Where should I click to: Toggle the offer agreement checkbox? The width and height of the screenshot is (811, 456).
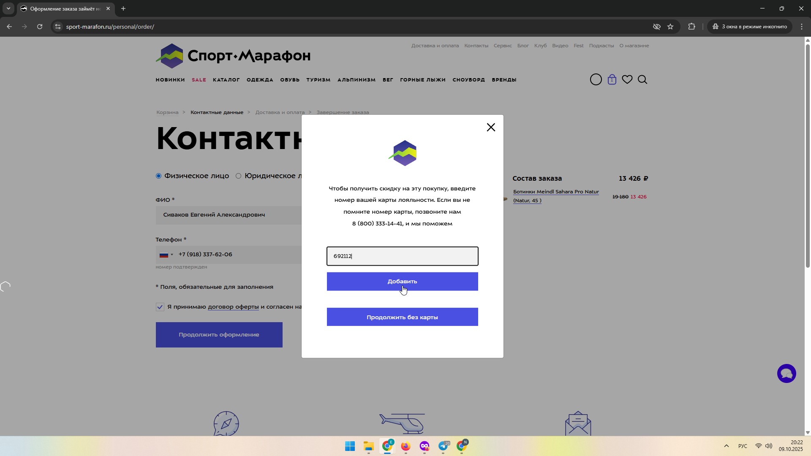pos(160,307)
